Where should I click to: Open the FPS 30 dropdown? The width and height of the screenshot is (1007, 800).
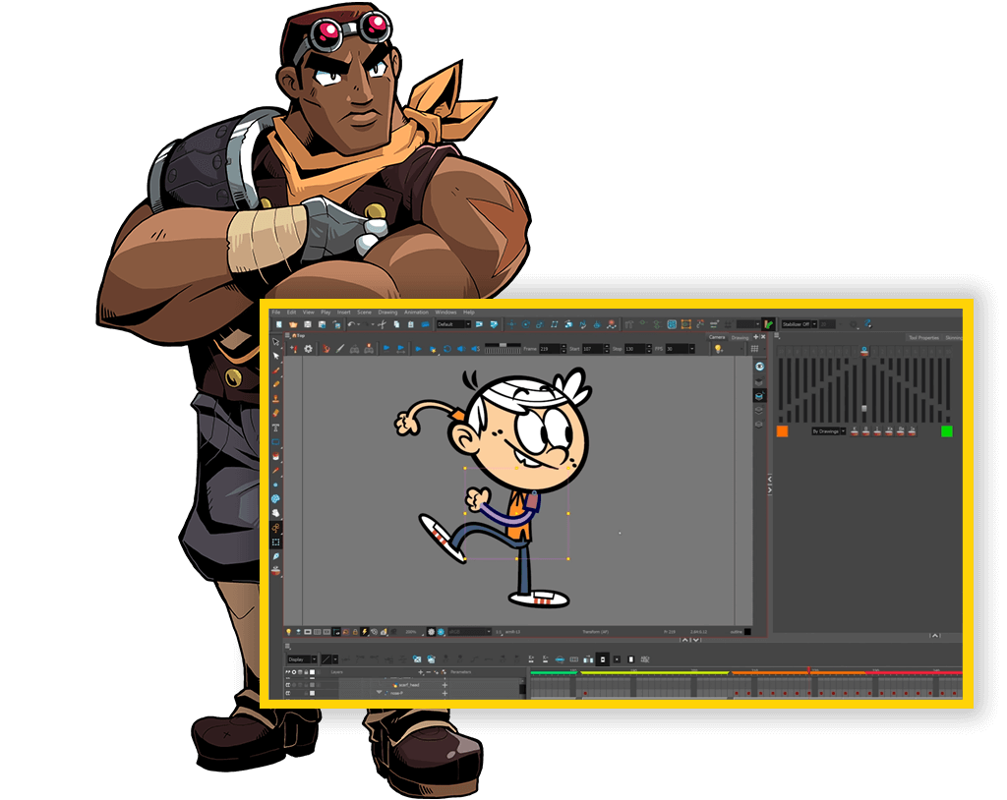pyautogui.click(x=681, y=349)
